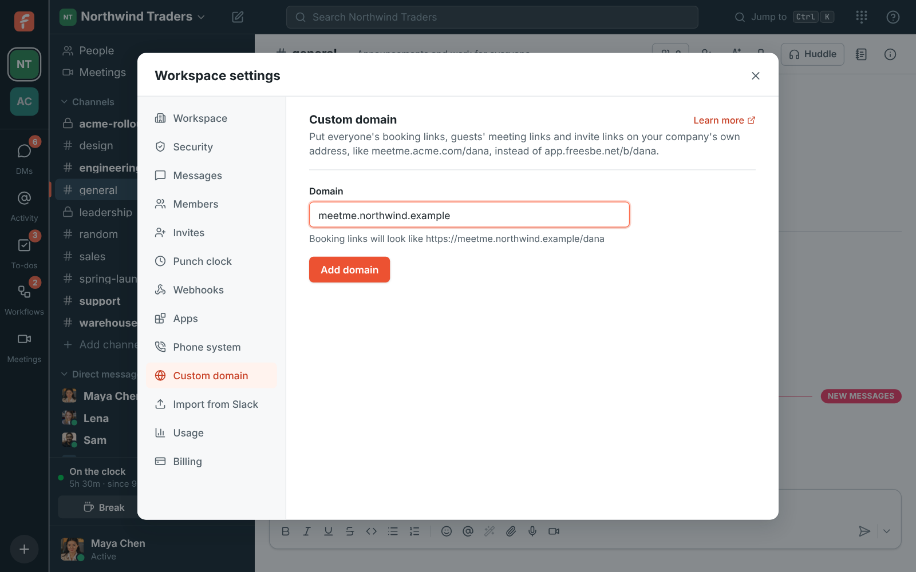Select Apps in settings sidebar
The image size is (916, 572).
(211, 319)
